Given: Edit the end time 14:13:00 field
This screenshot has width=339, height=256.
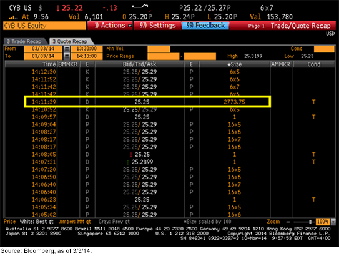Looking at the screenshot, I should 87,56.
